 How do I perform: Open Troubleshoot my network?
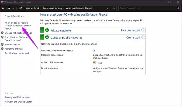(17, 53)
